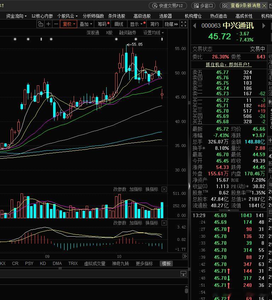Open the 复权 dropdown
This screenshot has width=272, height=300.
point(68,24)
